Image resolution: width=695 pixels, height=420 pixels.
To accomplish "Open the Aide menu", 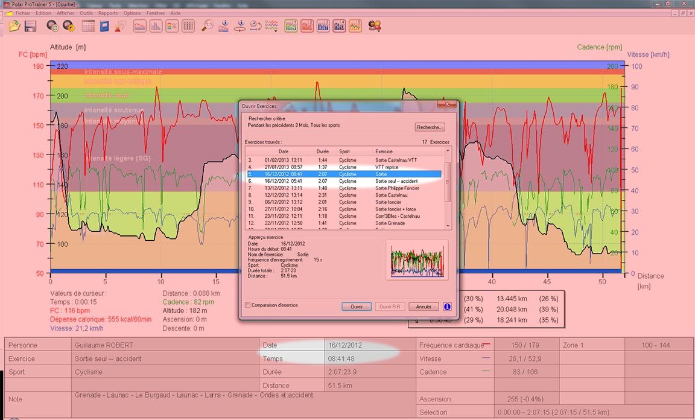I will tap(176, 13).
